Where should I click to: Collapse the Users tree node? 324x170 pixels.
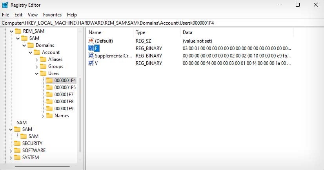tap(36, 74)
